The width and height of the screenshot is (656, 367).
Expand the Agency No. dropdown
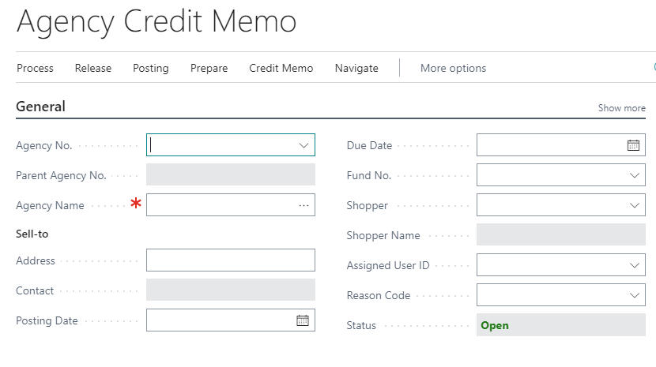coord(303,145)
